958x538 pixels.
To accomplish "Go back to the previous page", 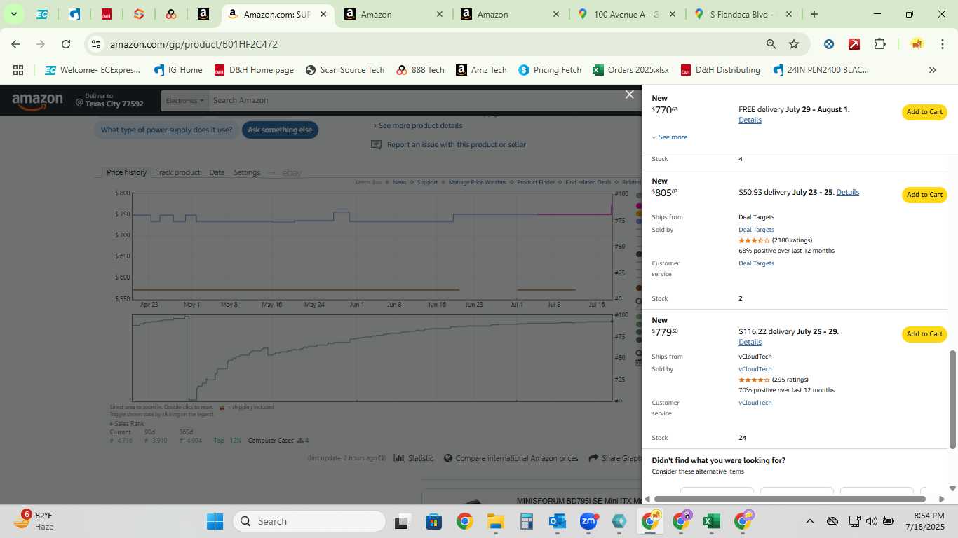I will [15, 44].
